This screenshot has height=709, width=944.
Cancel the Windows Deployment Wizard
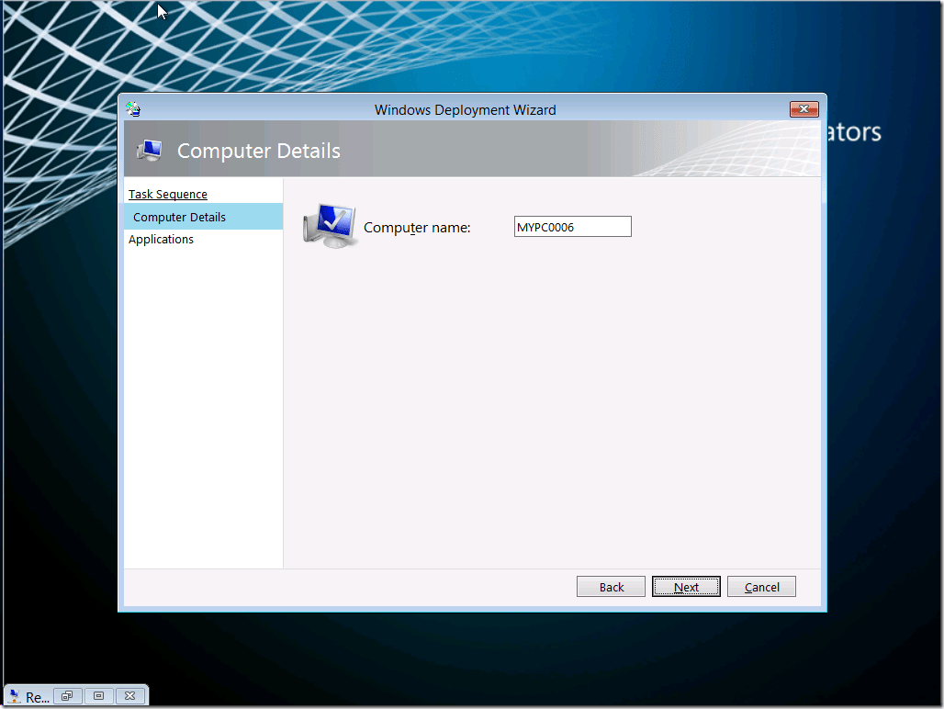(761, 586)
